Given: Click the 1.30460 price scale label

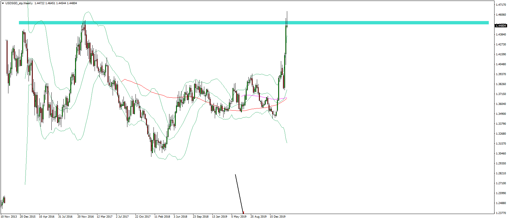Looking at the screenshot, I should (x=501, y=154).
